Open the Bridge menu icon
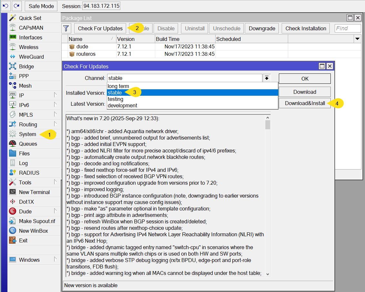The width and height of the screenshot is (365, 292). click(x=13, y=66)
